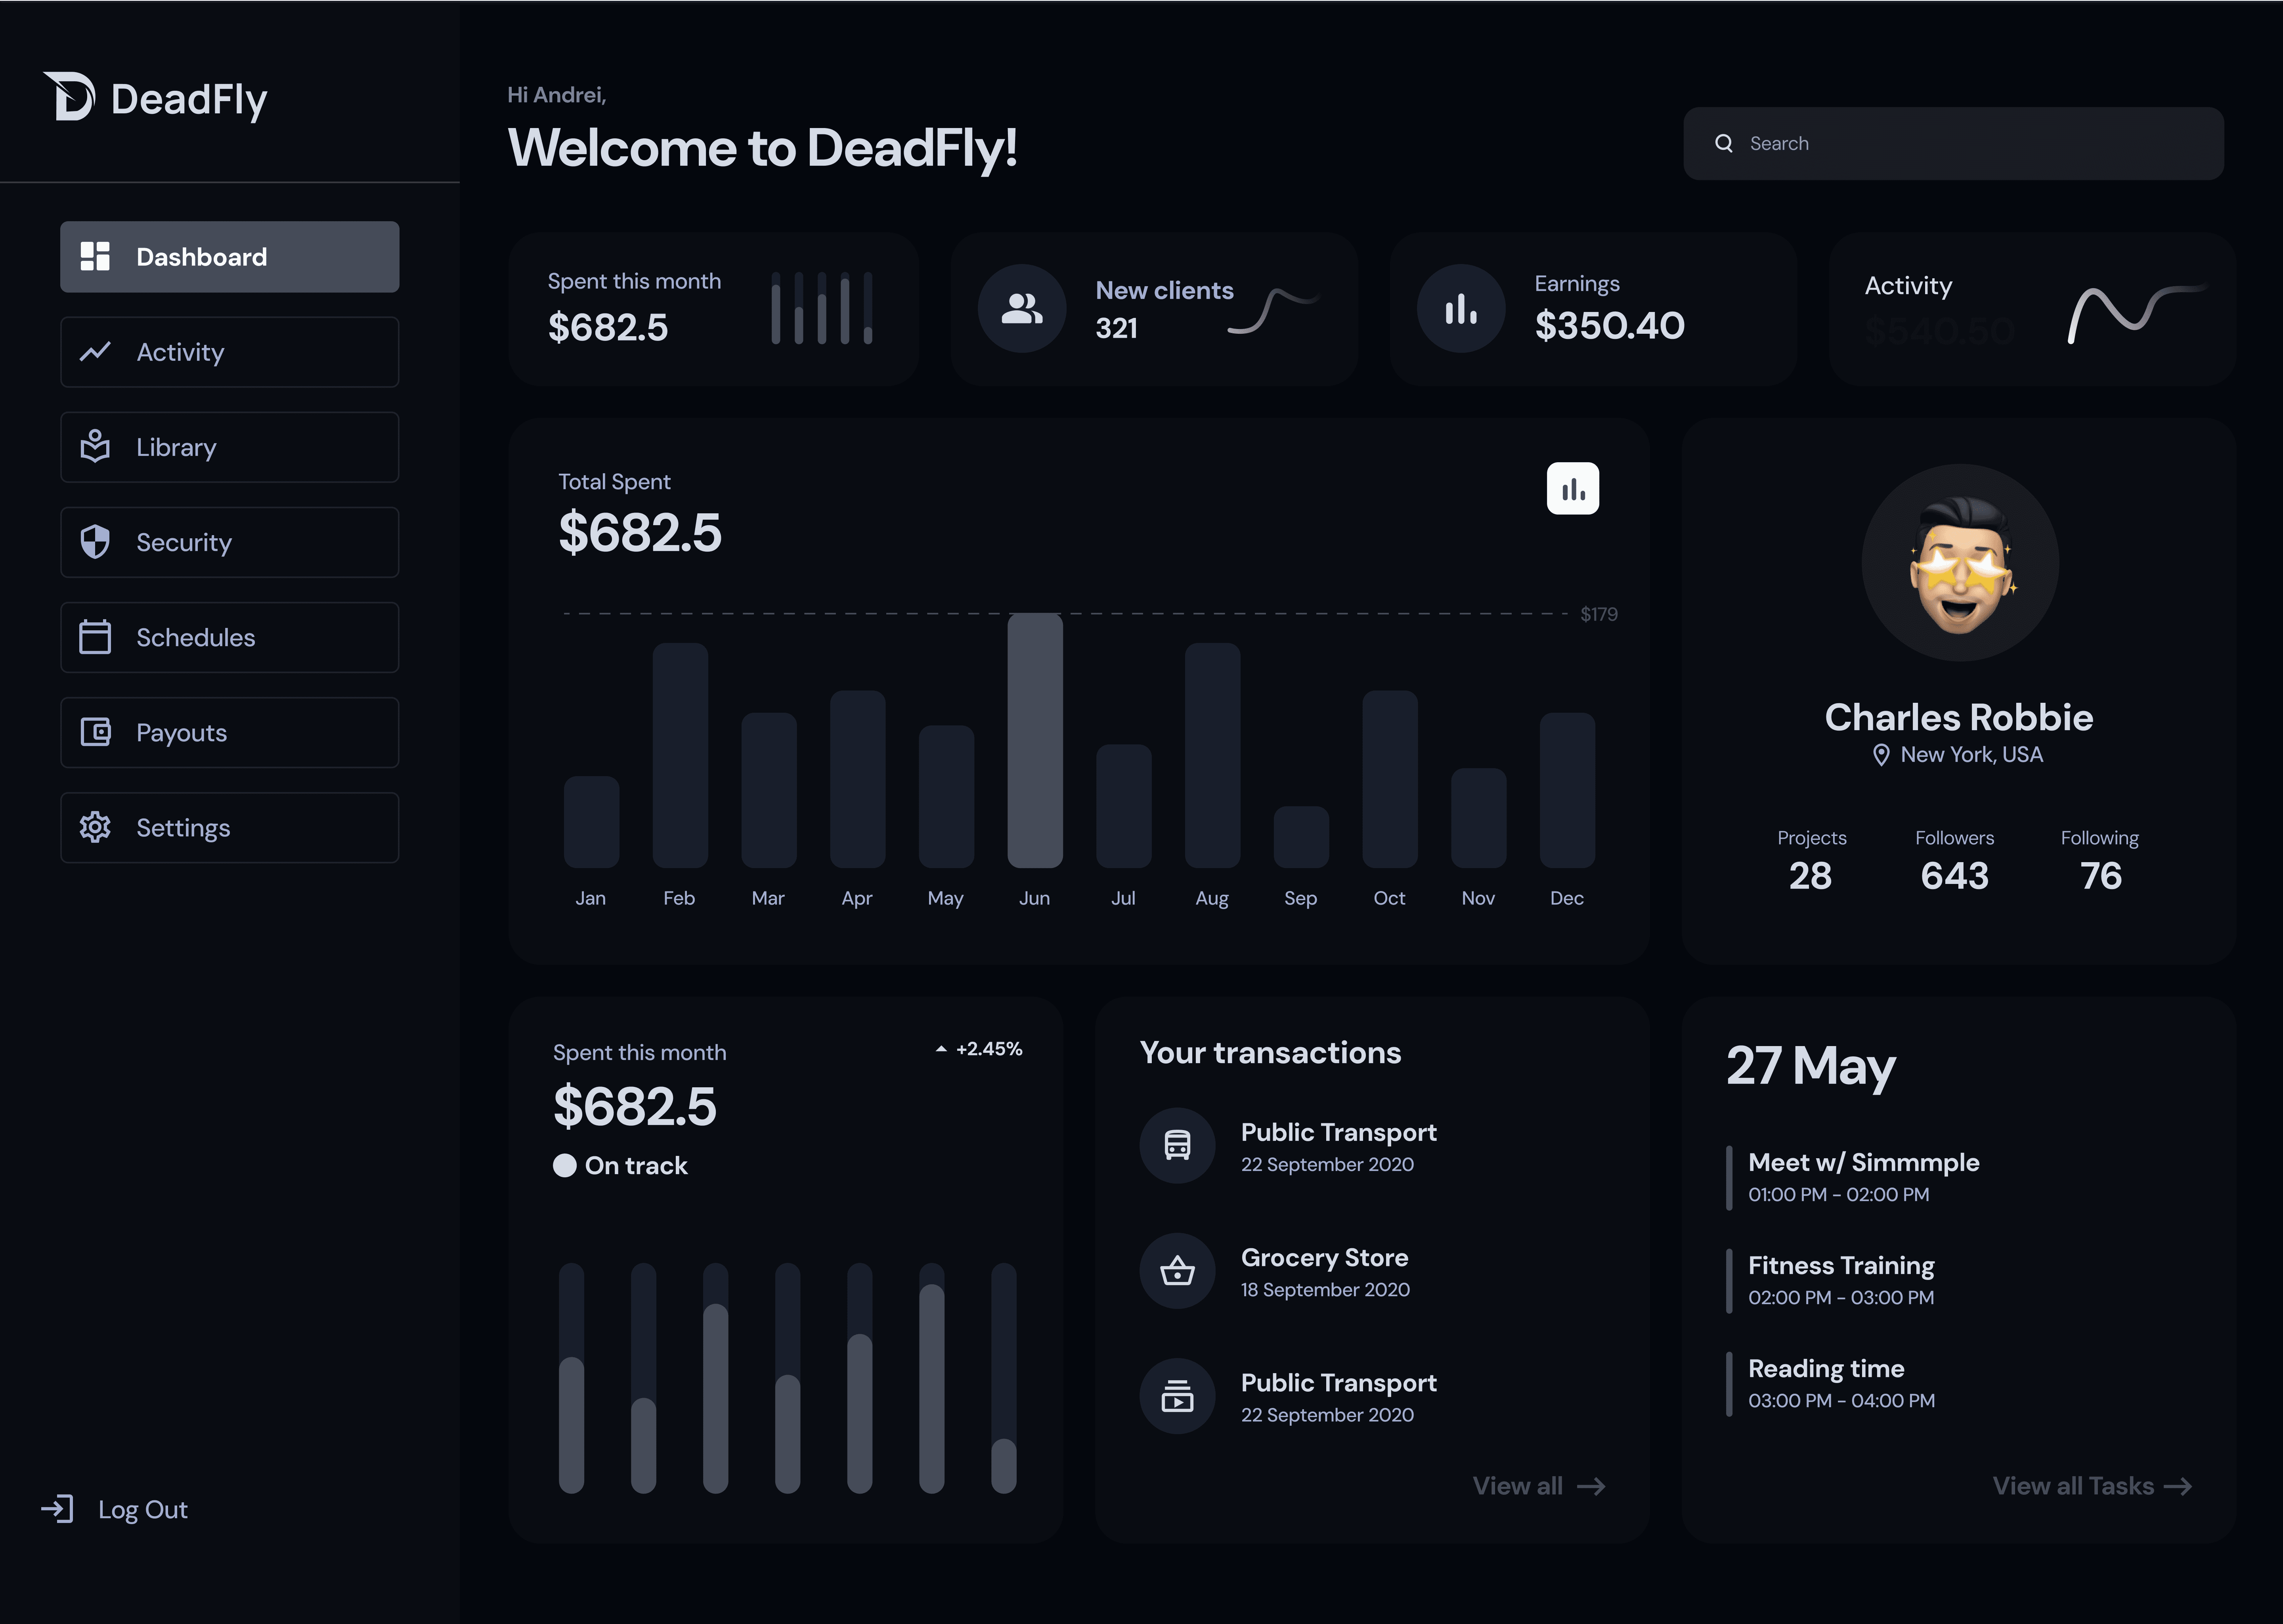Open the Payouts sidebar item

pos(230,732)
